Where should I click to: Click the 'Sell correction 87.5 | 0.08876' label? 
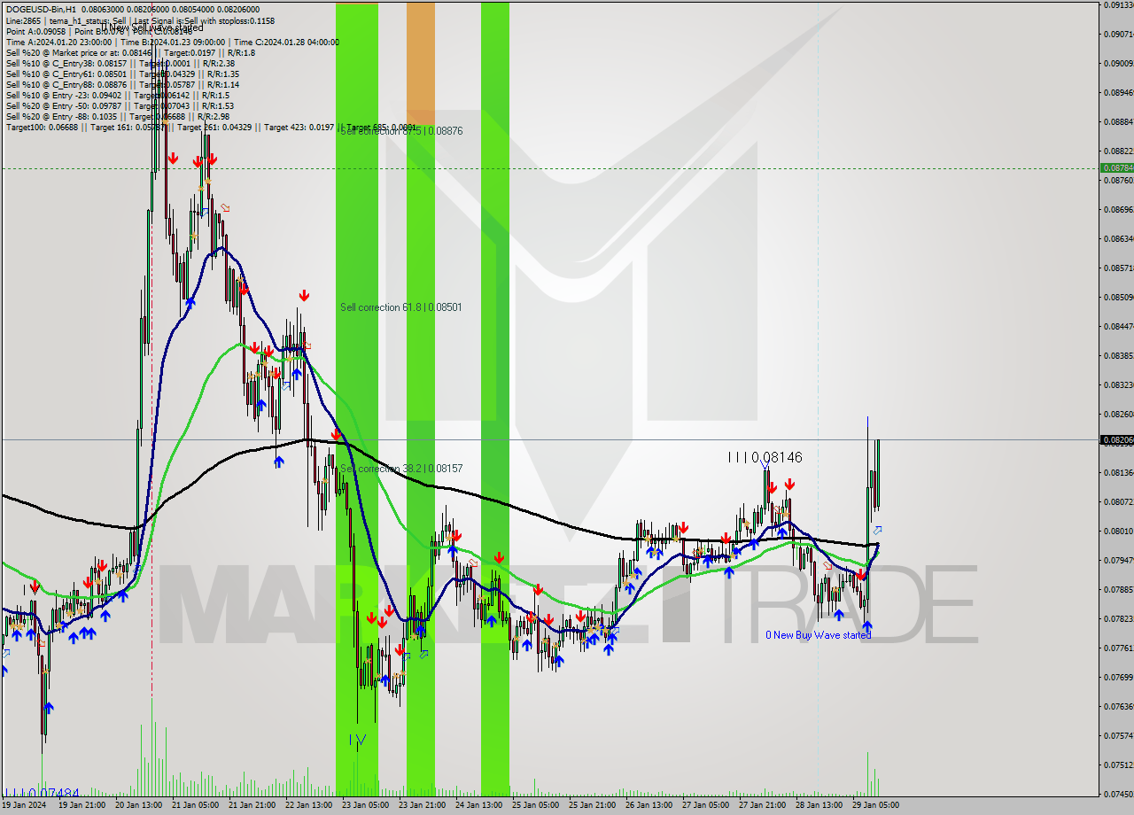pyautogui.click(x=401, y=131)
